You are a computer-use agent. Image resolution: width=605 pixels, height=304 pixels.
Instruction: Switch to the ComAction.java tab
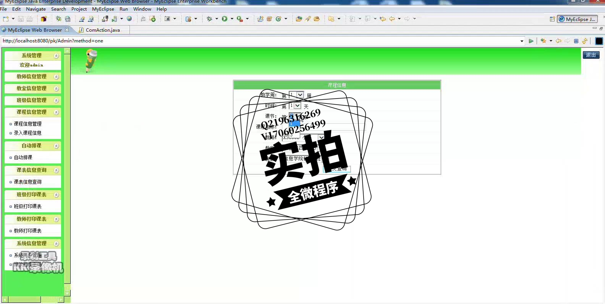click(102, 30)
